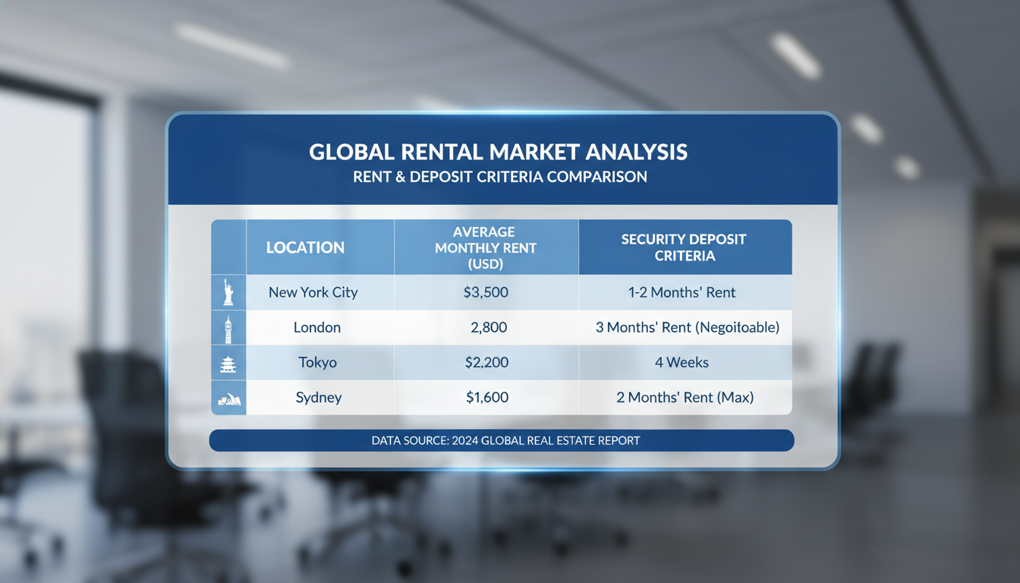The height and width of the screenshot is (583, 1020).
Task: Select the "$3,500" rent value
Action: (x=486, y=292)
